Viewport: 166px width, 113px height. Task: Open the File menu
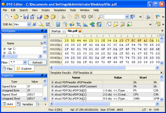click(x=5, y=10)
